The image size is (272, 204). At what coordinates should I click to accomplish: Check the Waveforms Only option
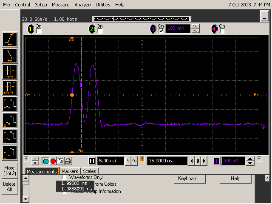tap(65, 177)
